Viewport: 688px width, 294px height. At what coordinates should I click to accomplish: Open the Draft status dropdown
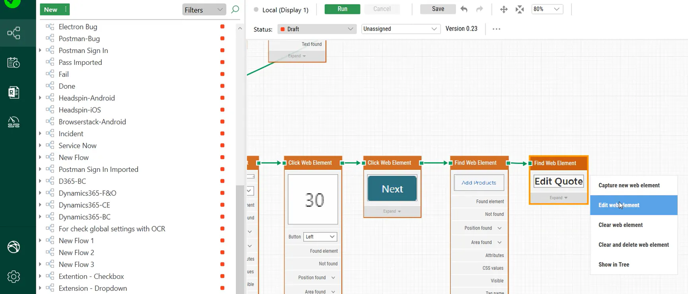pyautogui.click(x=317, y=29)
